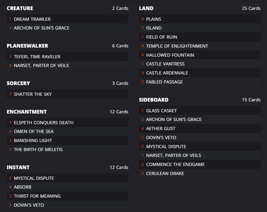Select Temple of Enlightenment land entry
Image resolution: width=267 pixels, height=212 pixels.
[x=177, y=46]
